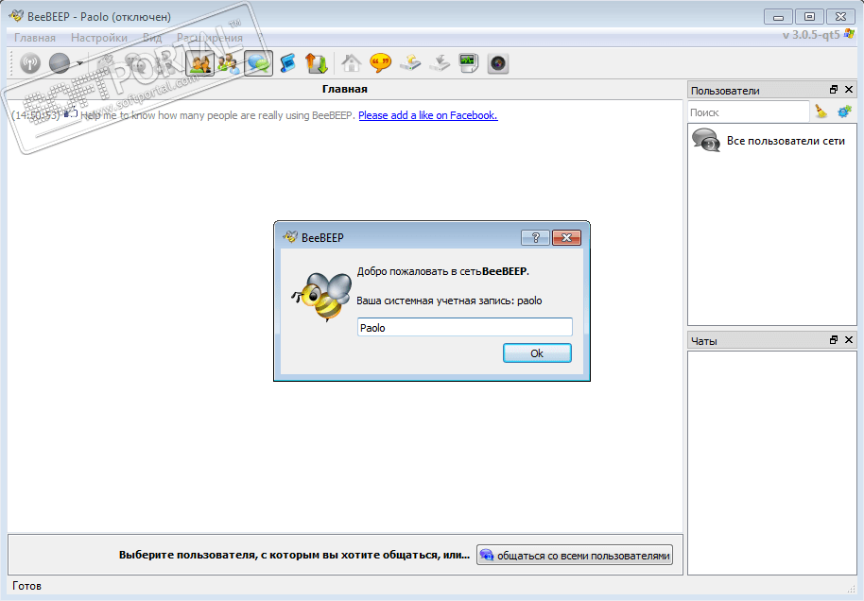Open the Настройки menu
864x601 pixels.
[x=99, y=38]
